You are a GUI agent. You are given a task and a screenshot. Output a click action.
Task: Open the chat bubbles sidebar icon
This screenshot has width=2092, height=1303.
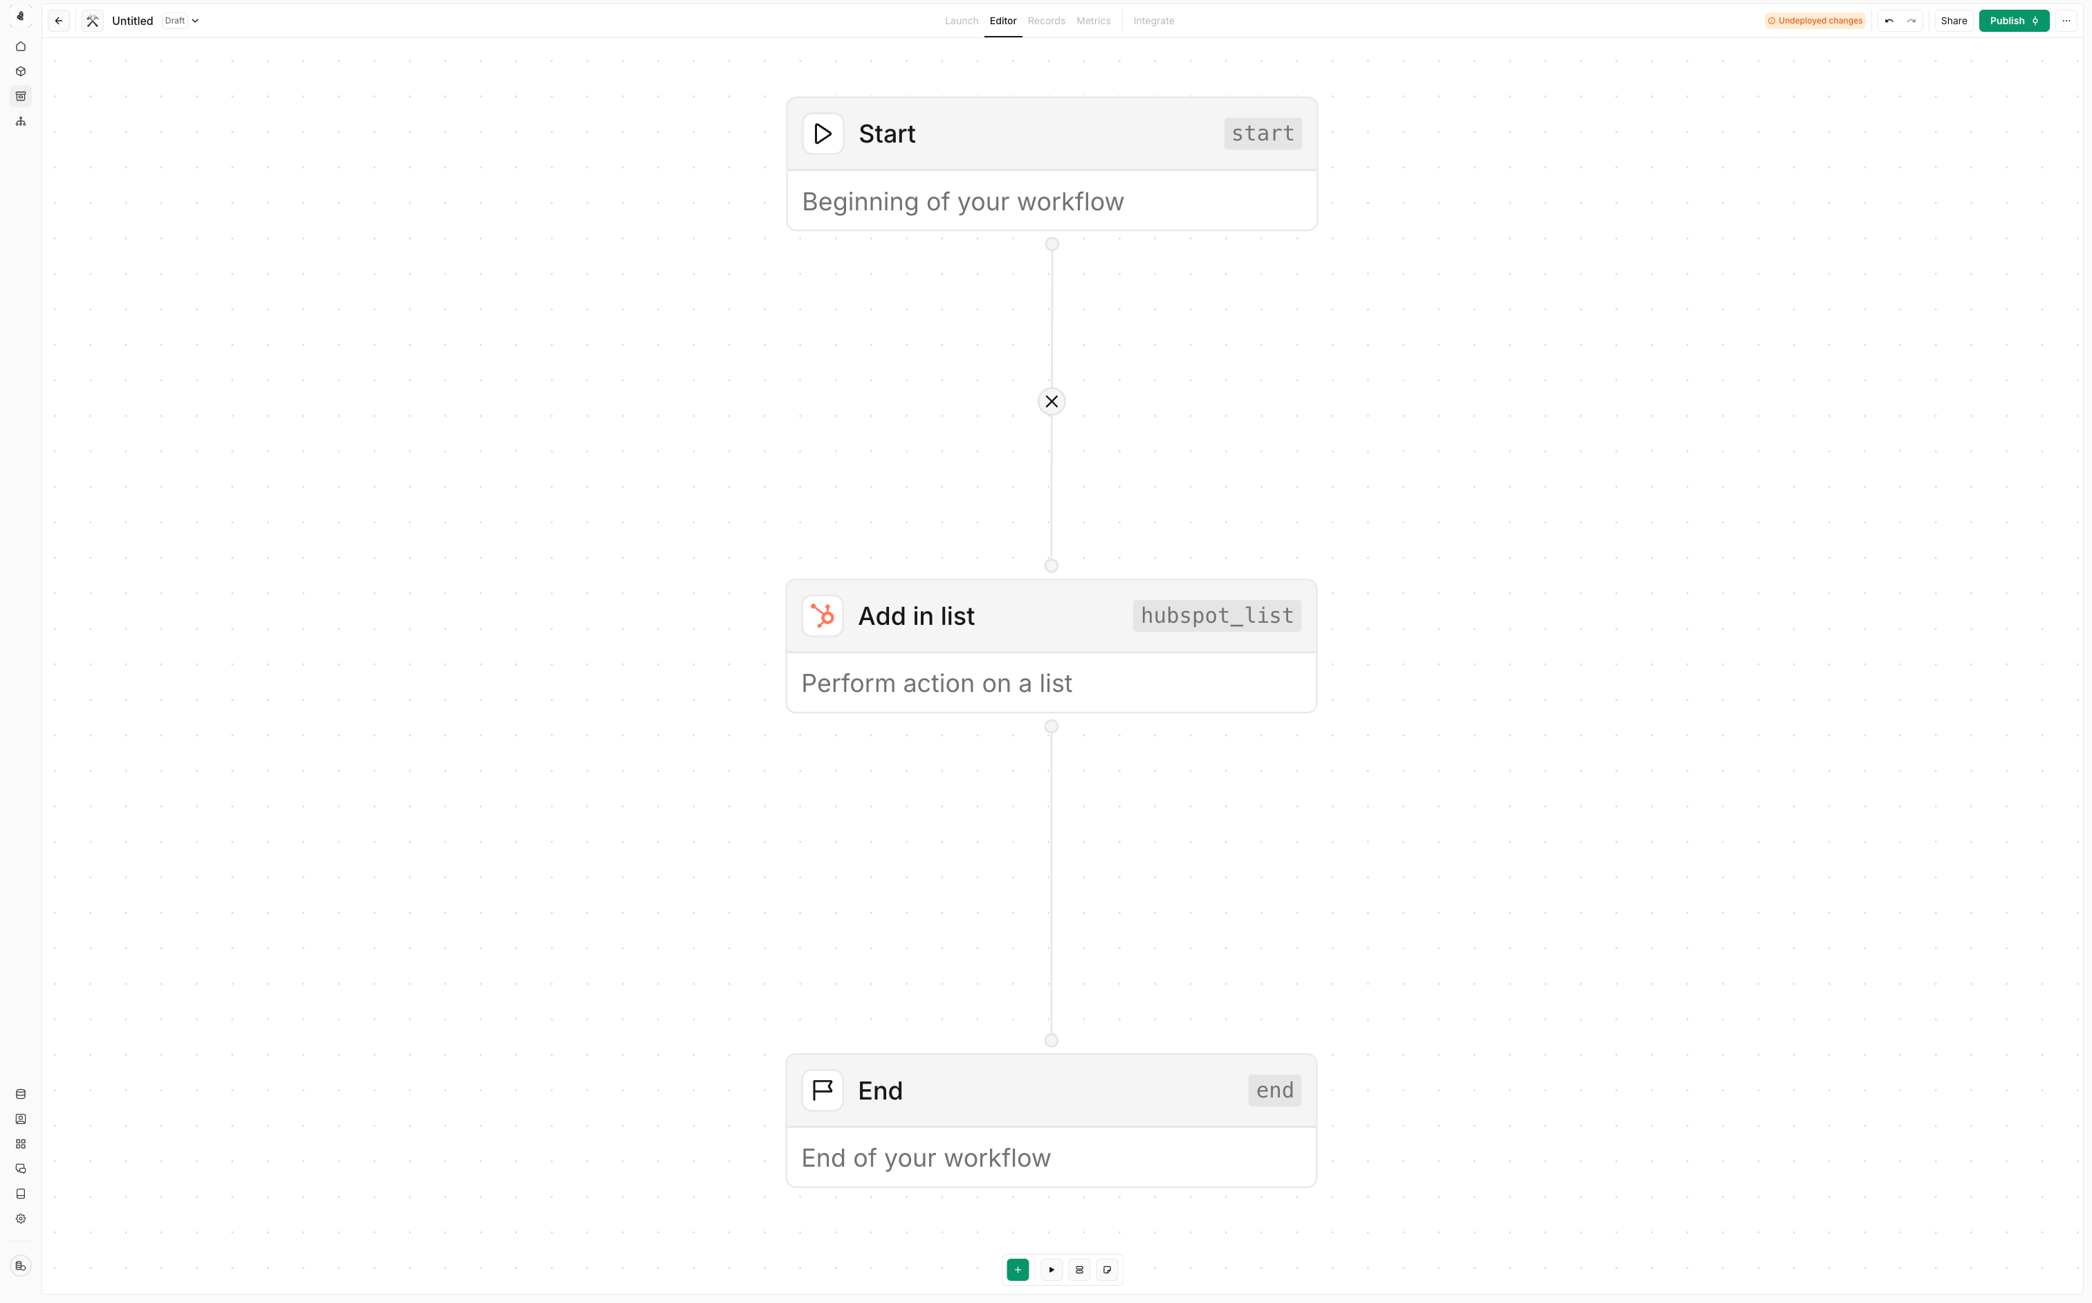point(21,1169)
